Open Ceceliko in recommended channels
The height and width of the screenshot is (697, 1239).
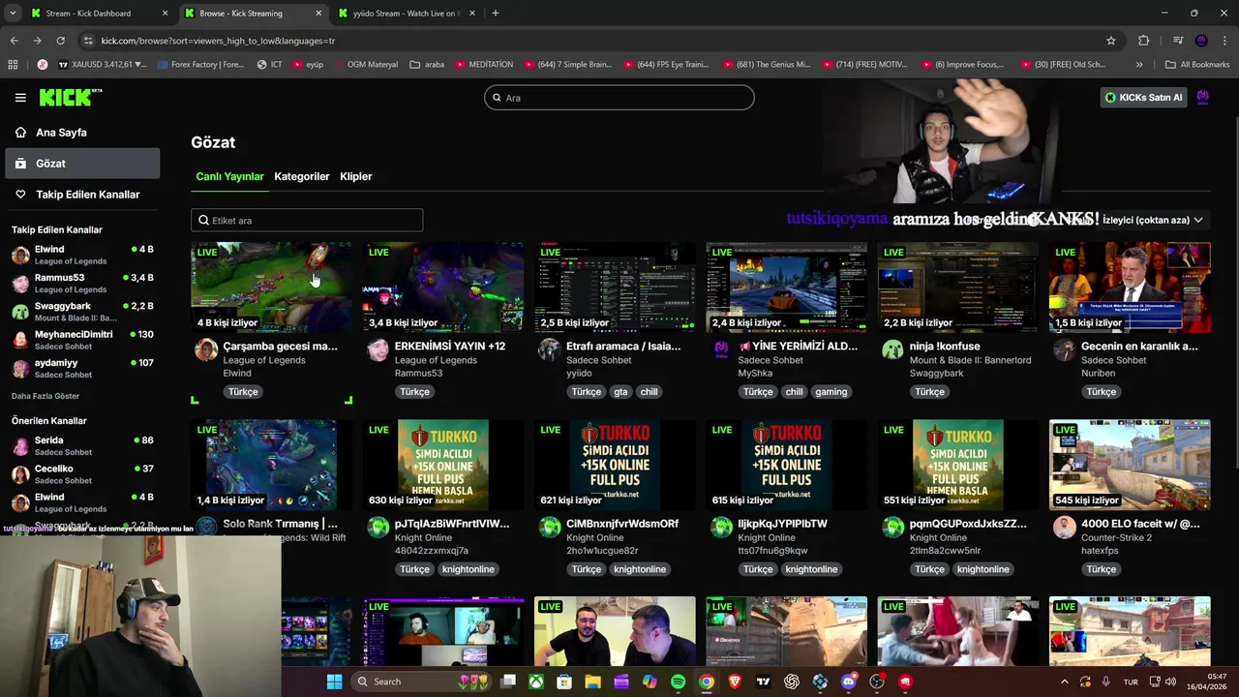(82, 474)
